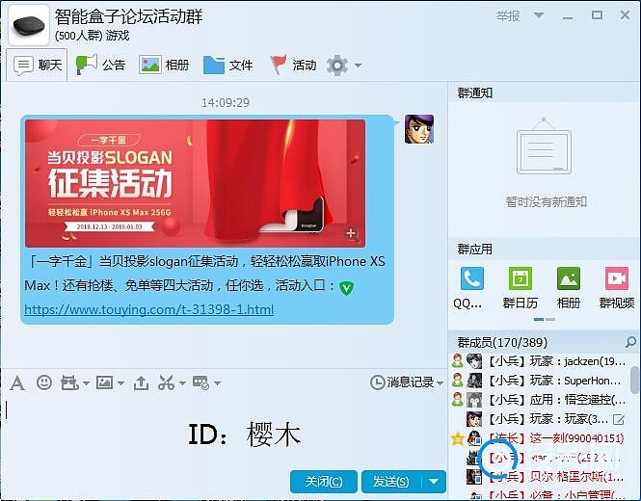641x501 pixels.
Task: Expand the 消息记录 dropdown arrow
Action: tap(440, 383)
